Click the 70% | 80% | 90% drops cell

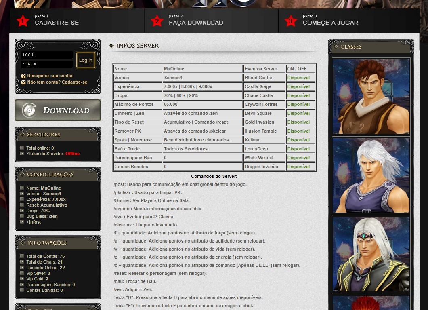point(203,95)
